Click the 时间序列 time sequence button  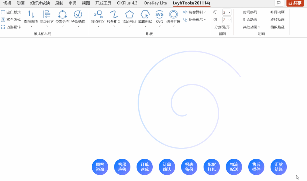point(250,12)
